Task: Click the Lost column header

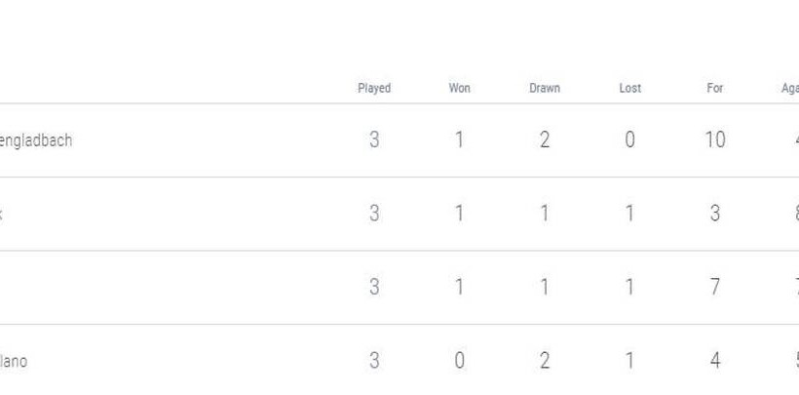Action: [x=629, y=88]
